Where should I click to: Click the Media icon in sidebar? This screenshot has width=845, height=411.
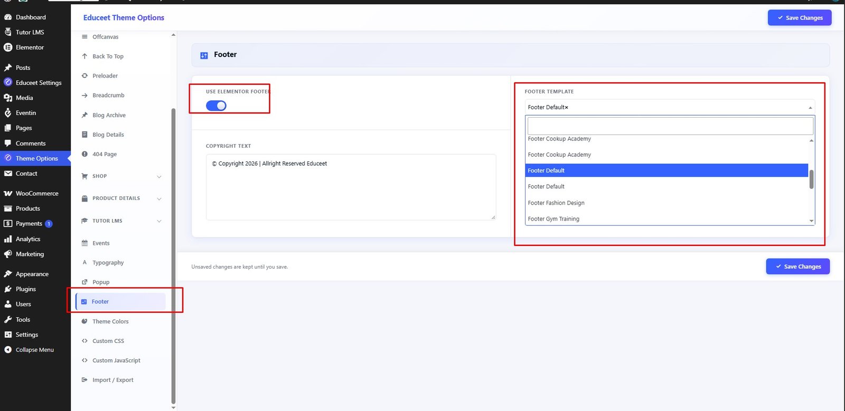(8, 98)
